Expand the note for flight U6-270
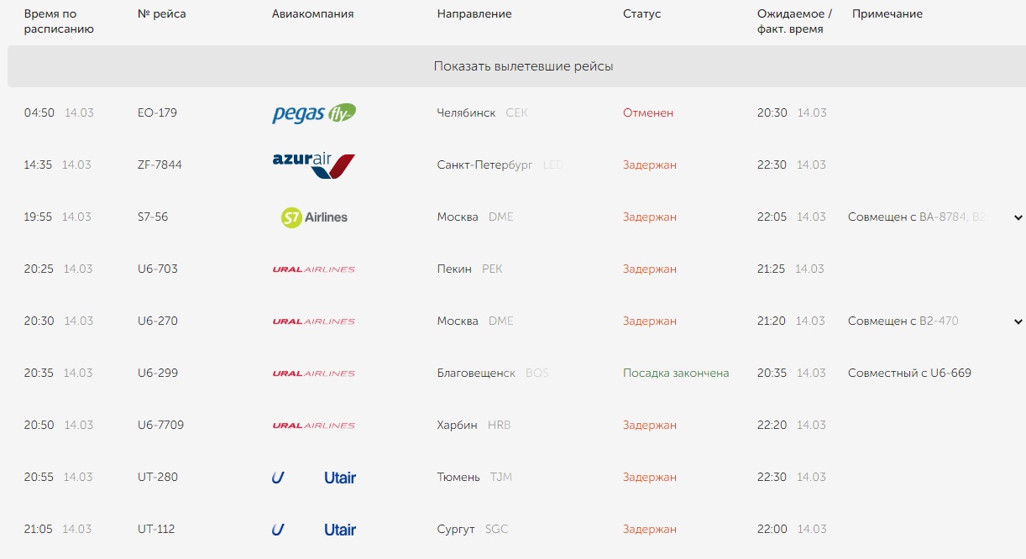Image resolution: width=1026 pixels, height=559 pixels. (x=1018, y=321)
